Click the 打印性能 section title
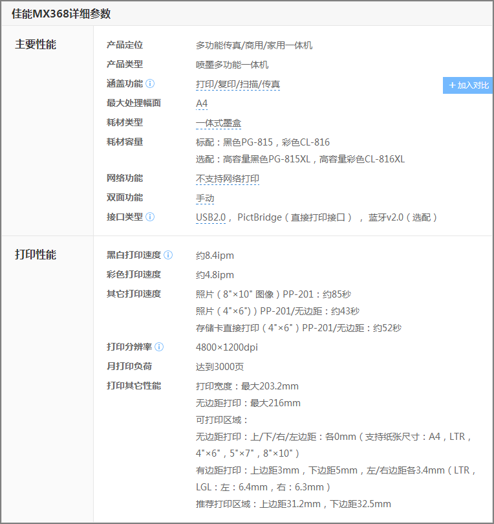Screen dimensions: 494x524 pos(36,255)
